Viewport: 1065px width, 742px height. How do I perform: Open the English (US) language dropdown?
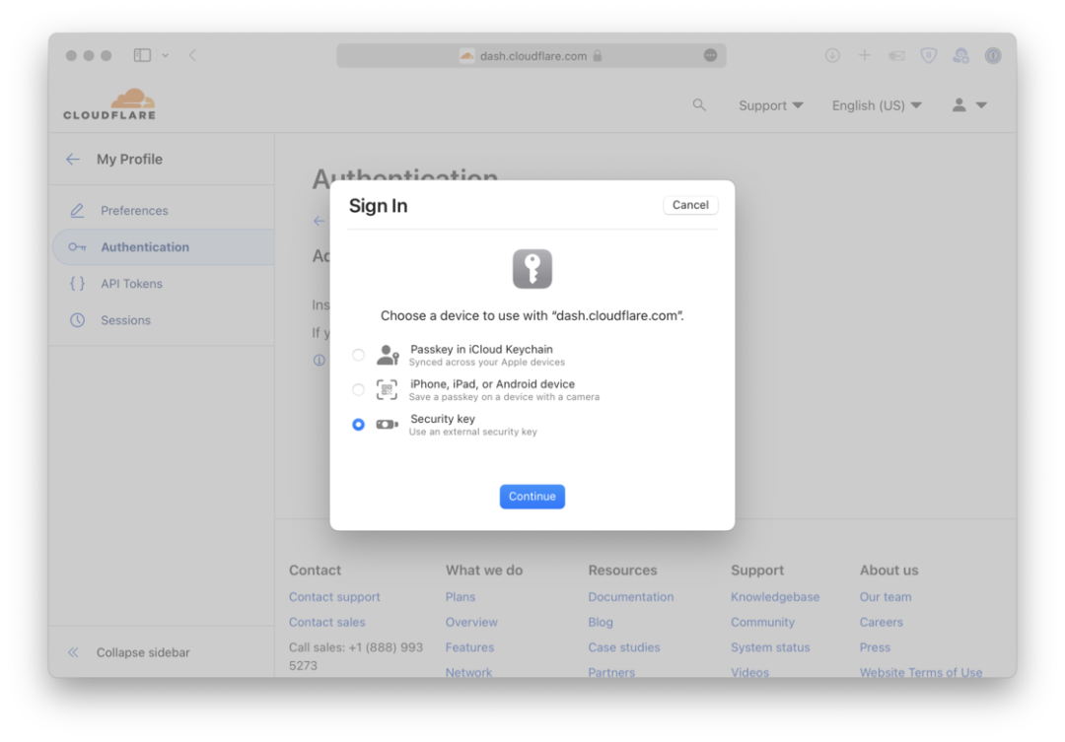(876, 105)
